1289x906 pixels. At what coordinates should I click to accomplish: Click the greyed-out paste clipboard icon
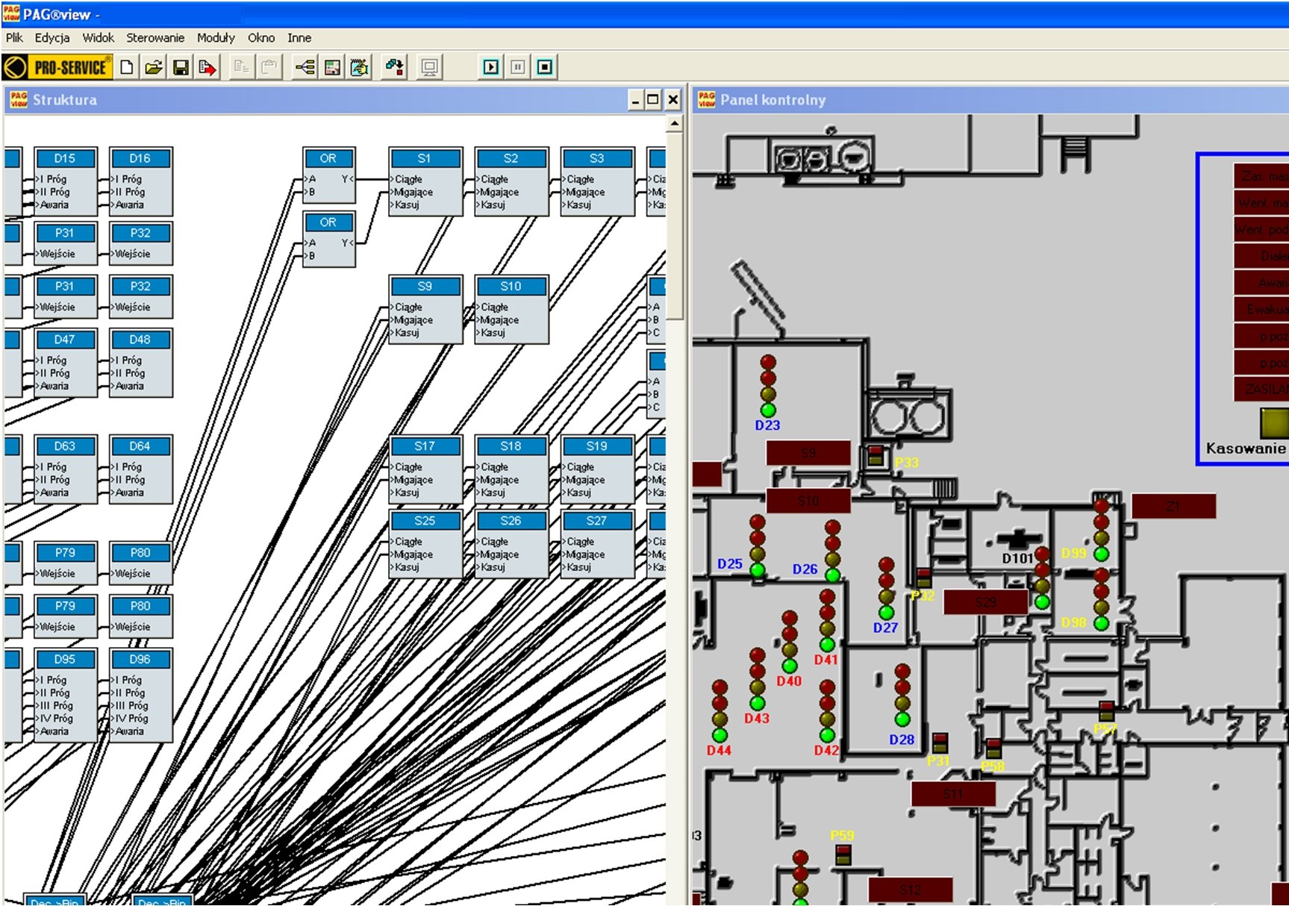pyautogui.click(x=269, y=67)
